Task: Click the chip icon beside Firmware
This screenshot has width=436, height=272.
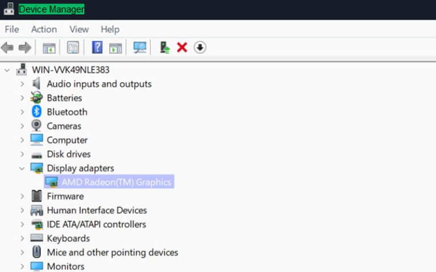Action: [36, 196]
